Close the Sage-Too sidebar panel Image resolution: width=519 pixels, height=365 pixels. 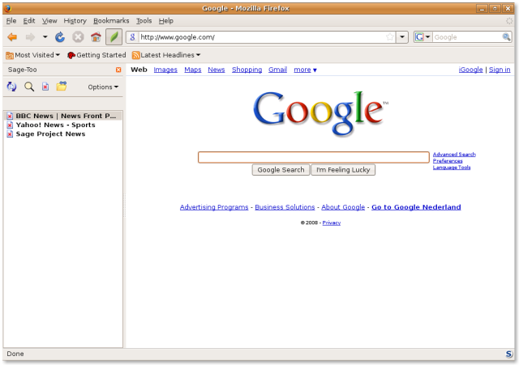tap(118, 70)
